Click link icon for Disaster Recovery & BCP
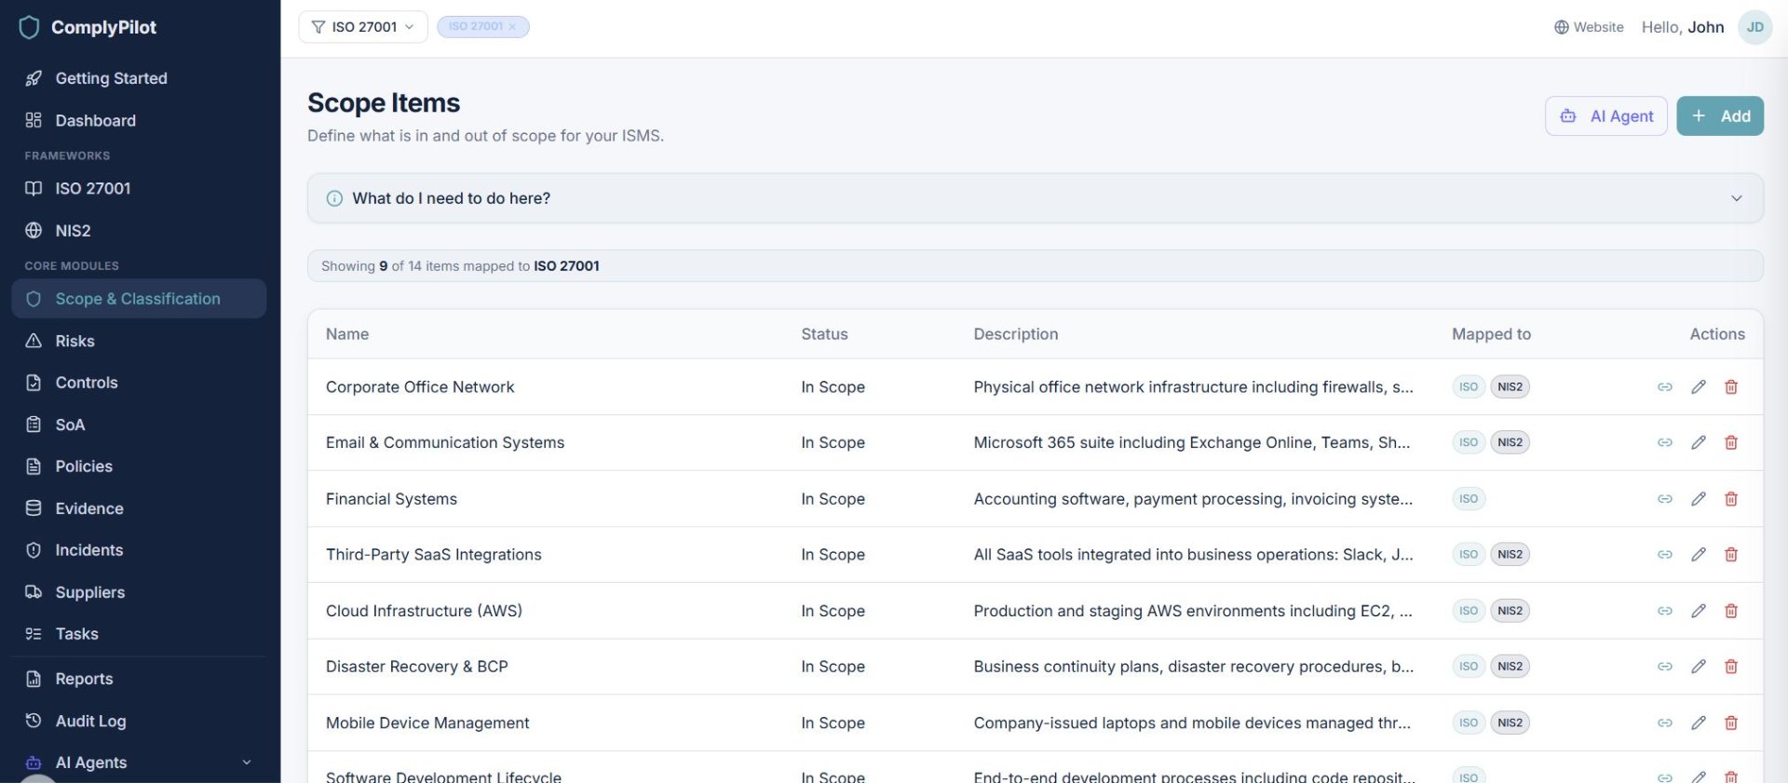 1665,667
